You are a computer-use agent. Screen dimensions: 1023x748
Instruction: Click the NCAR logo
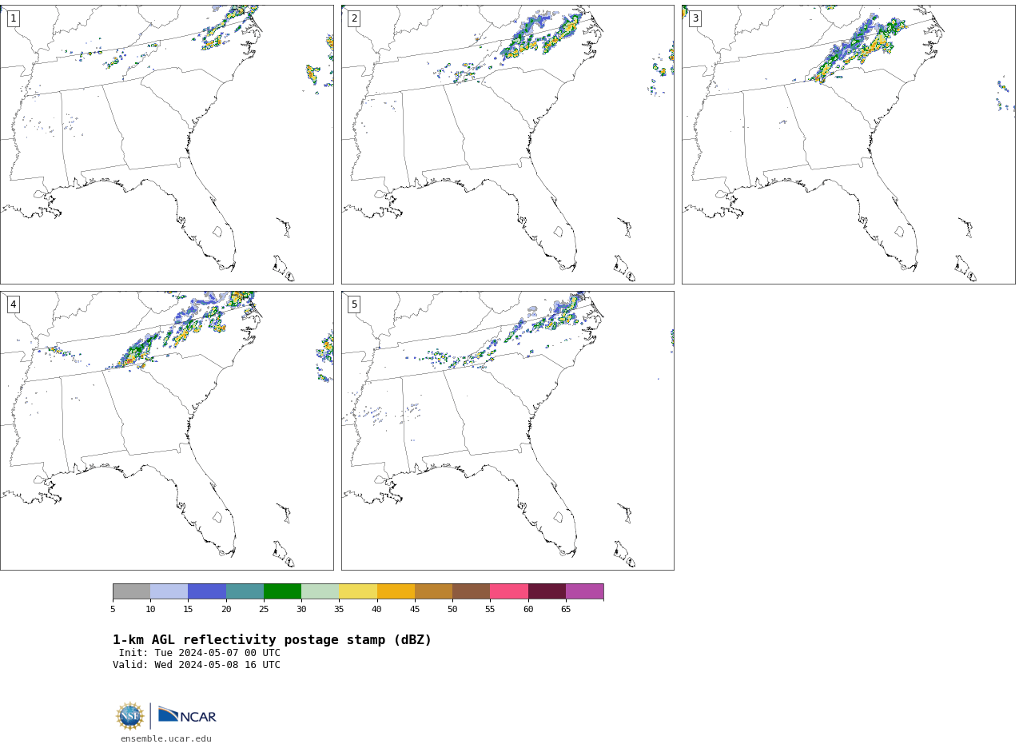coord(187,716)
